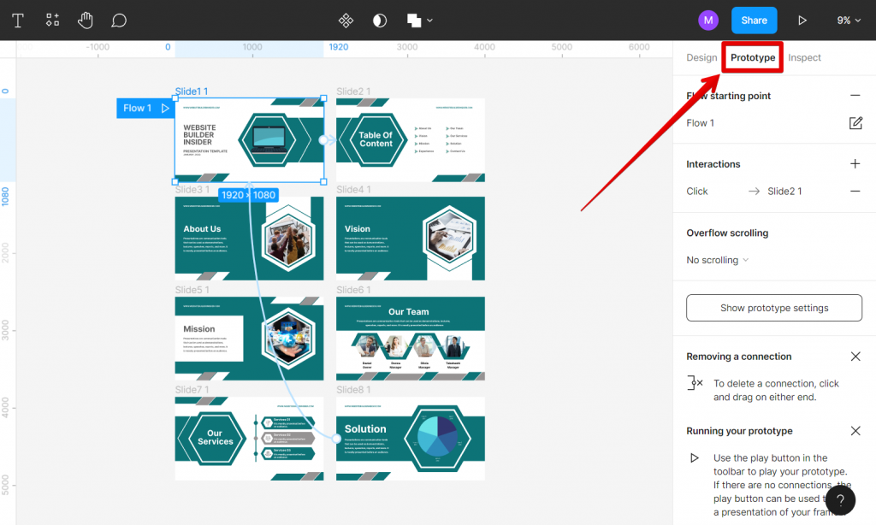
Task: Open the Comment tool
Action: pyautogui.click(x=118, y=20)
